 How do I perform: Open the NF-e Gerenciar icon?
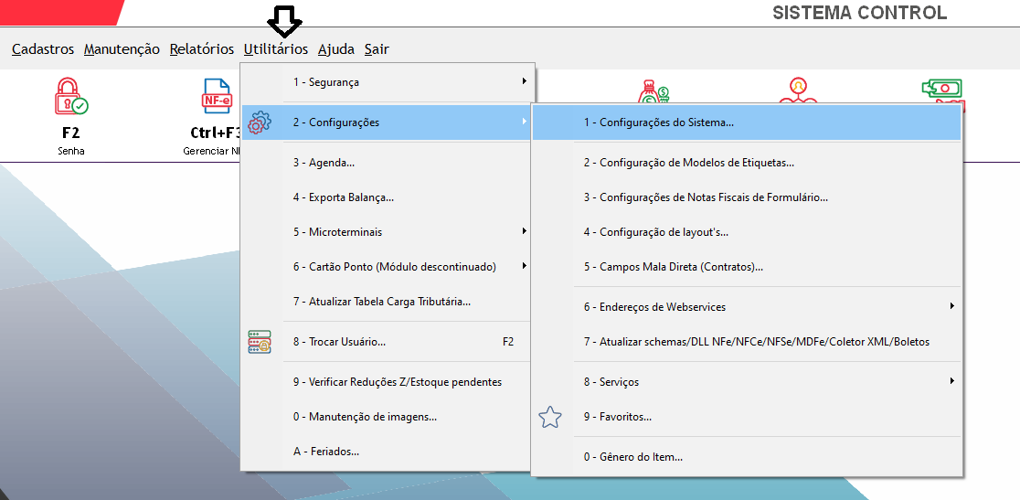218,96
